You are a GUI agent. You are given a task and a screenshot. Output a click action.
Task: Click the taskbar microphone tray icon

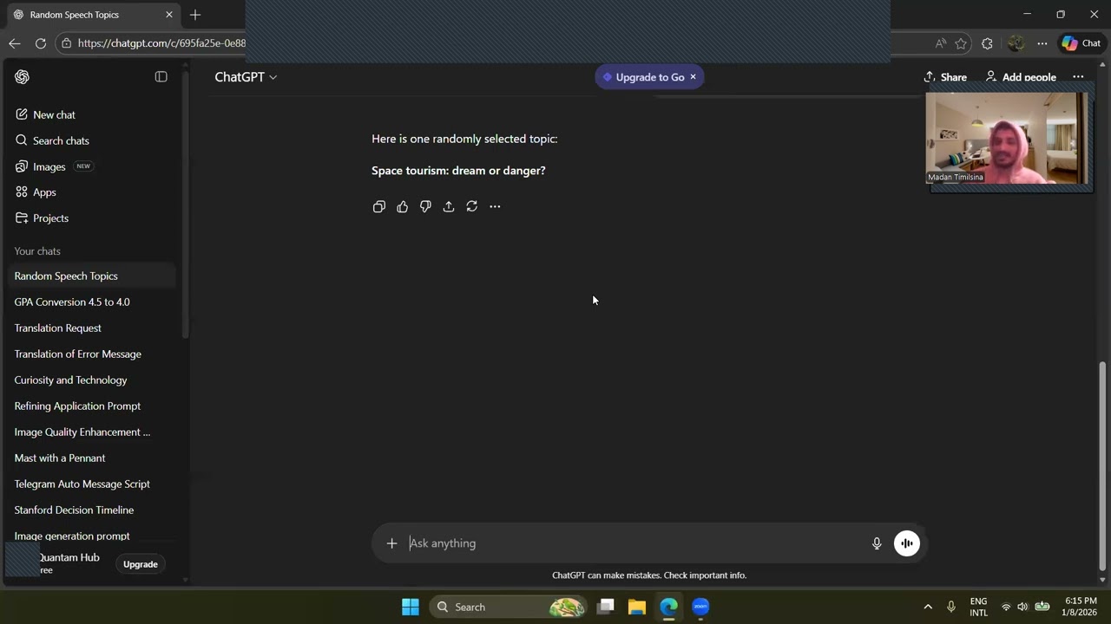[x=951, y=607]
